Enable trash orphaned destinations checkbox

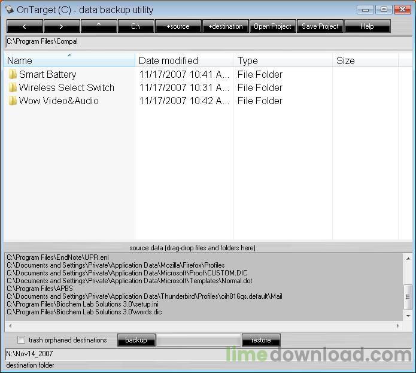[21, 340]
